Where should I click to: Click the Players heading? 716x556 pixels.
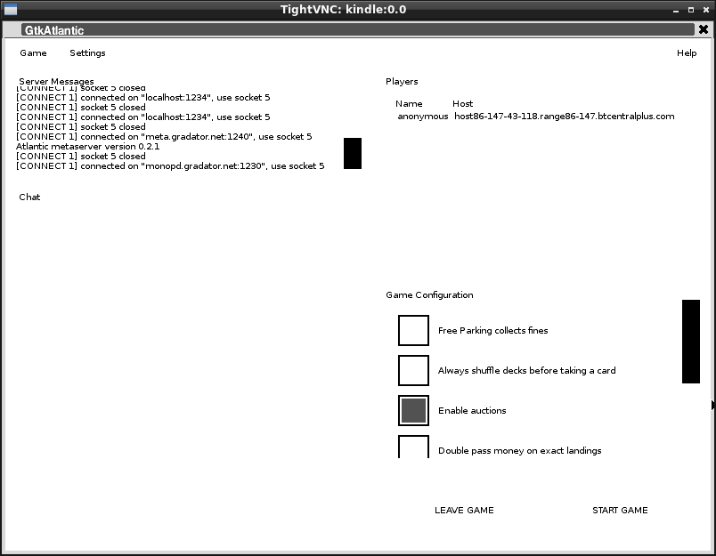coord(402,82)
